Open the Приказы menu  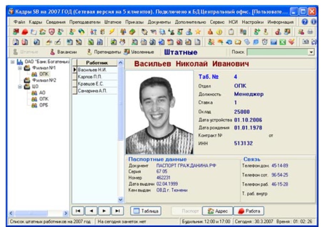click(133, 22)
